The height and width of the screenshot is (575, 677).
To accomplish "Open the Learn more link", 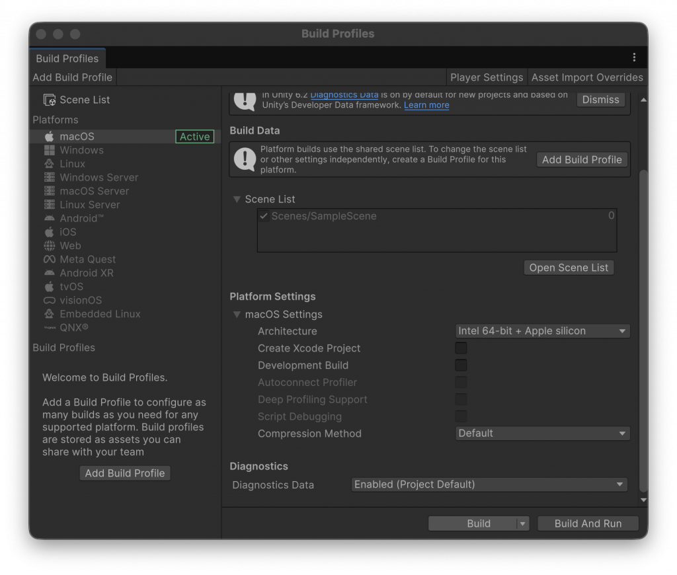I will (426, 105).
